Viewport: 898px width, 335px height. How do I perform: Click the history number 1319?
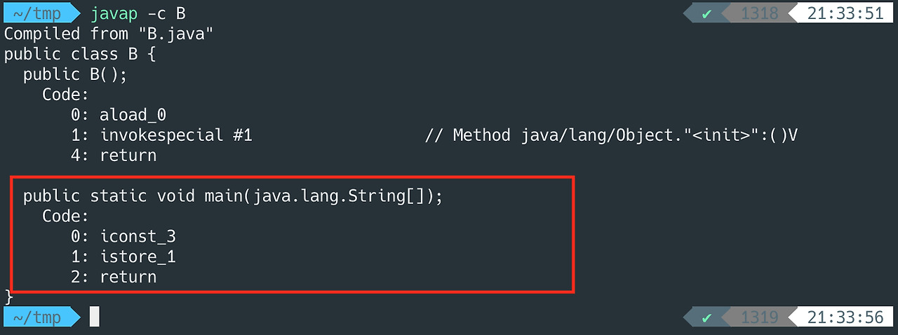coord(760,317)
